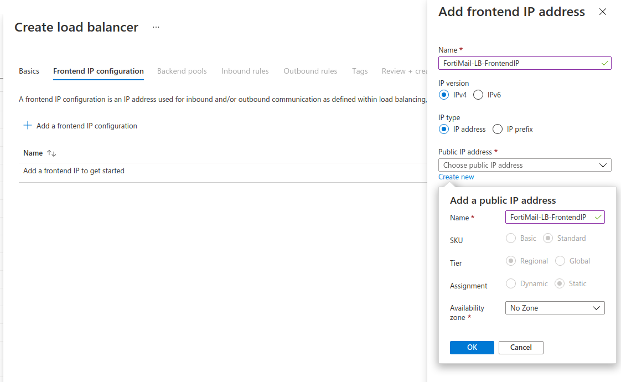Close the Add frontend IP address panel
This screenshot has height=382, width=621.
point(603,12)
